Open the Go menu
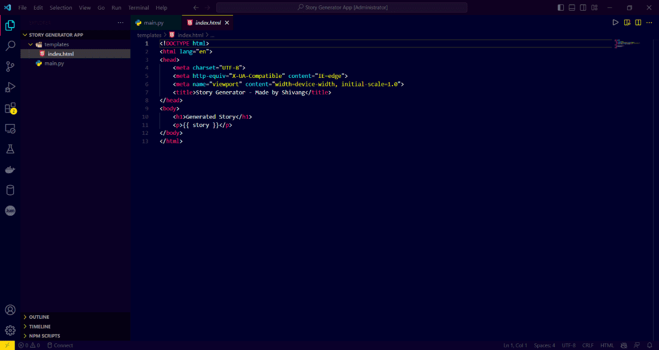This screenshot has width=659, height=350. click(x=101, y=8)
